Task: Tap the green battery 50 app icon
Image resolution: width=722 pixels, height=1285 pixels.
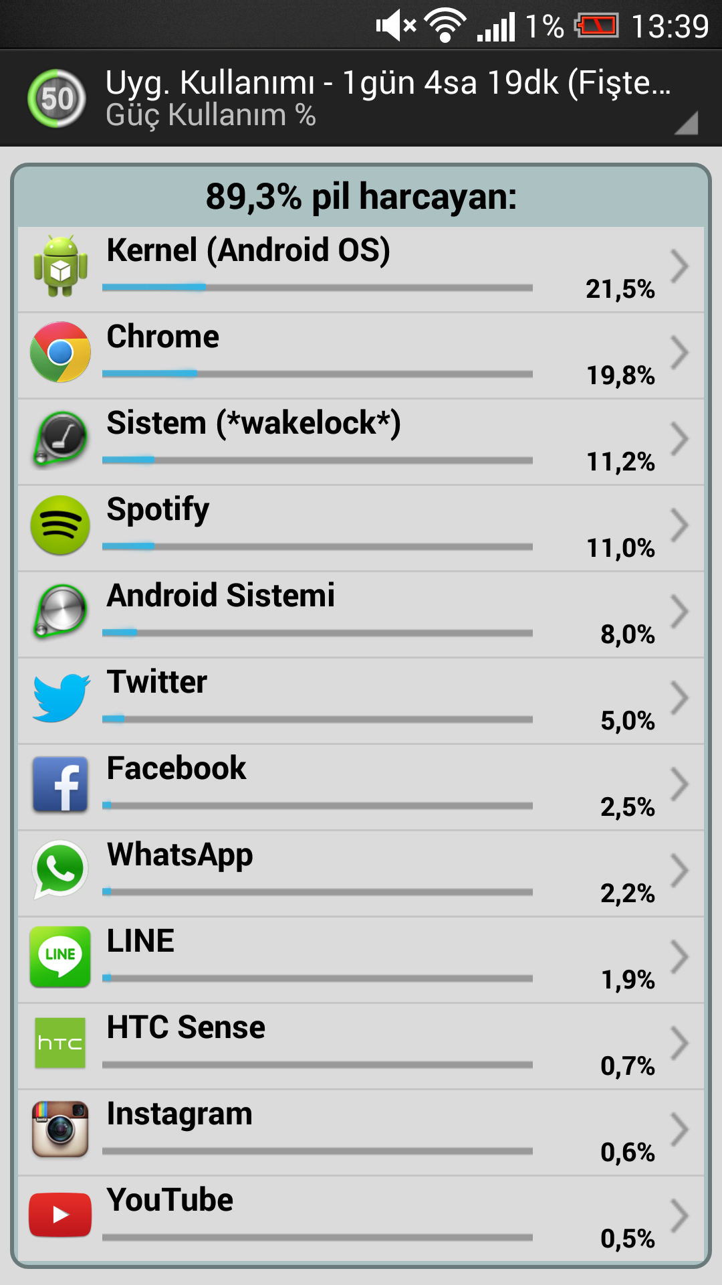Action: coord(57,98)
